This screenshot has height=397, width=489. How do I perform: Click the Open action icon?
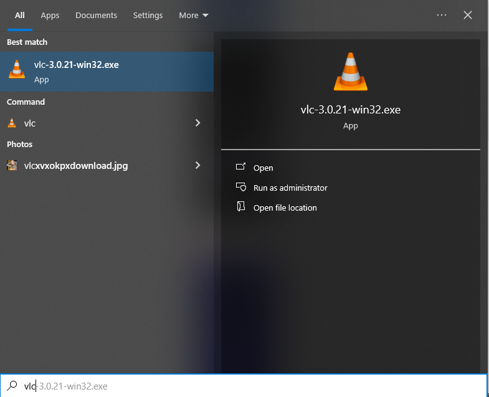240,166
